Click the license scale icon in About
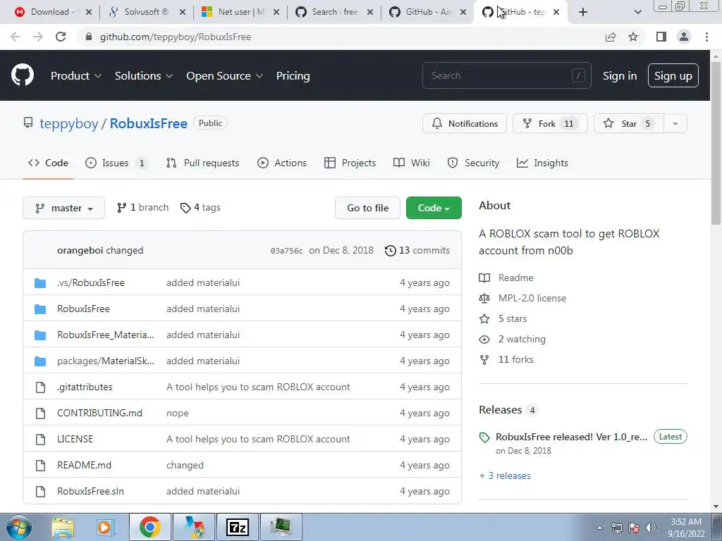722x541 pixels. pyautogui.click(x=484, y=298)
